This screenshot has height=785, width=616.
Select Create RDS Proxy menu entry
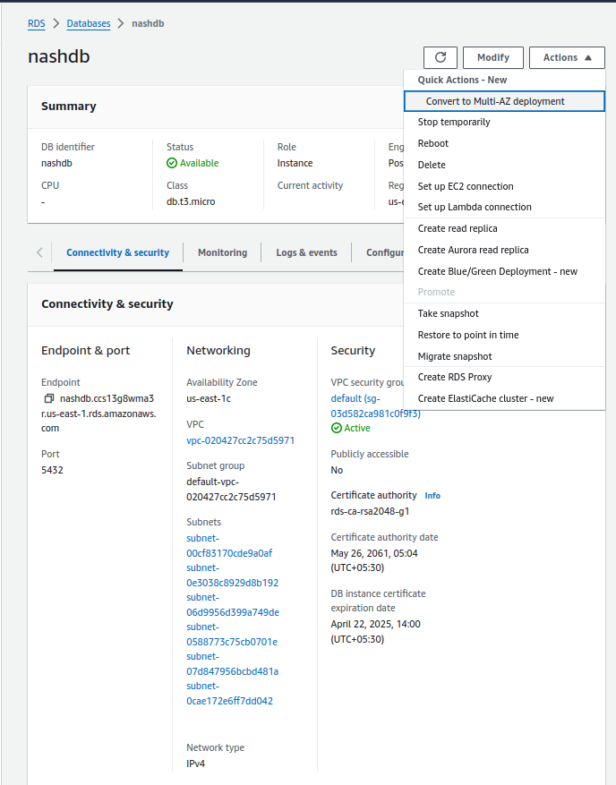455,377
